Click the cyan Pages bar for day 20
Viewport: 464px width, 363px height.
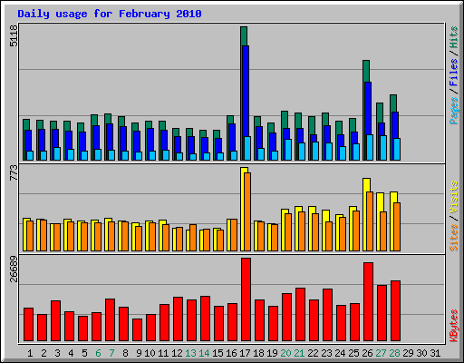coord(288,150)
